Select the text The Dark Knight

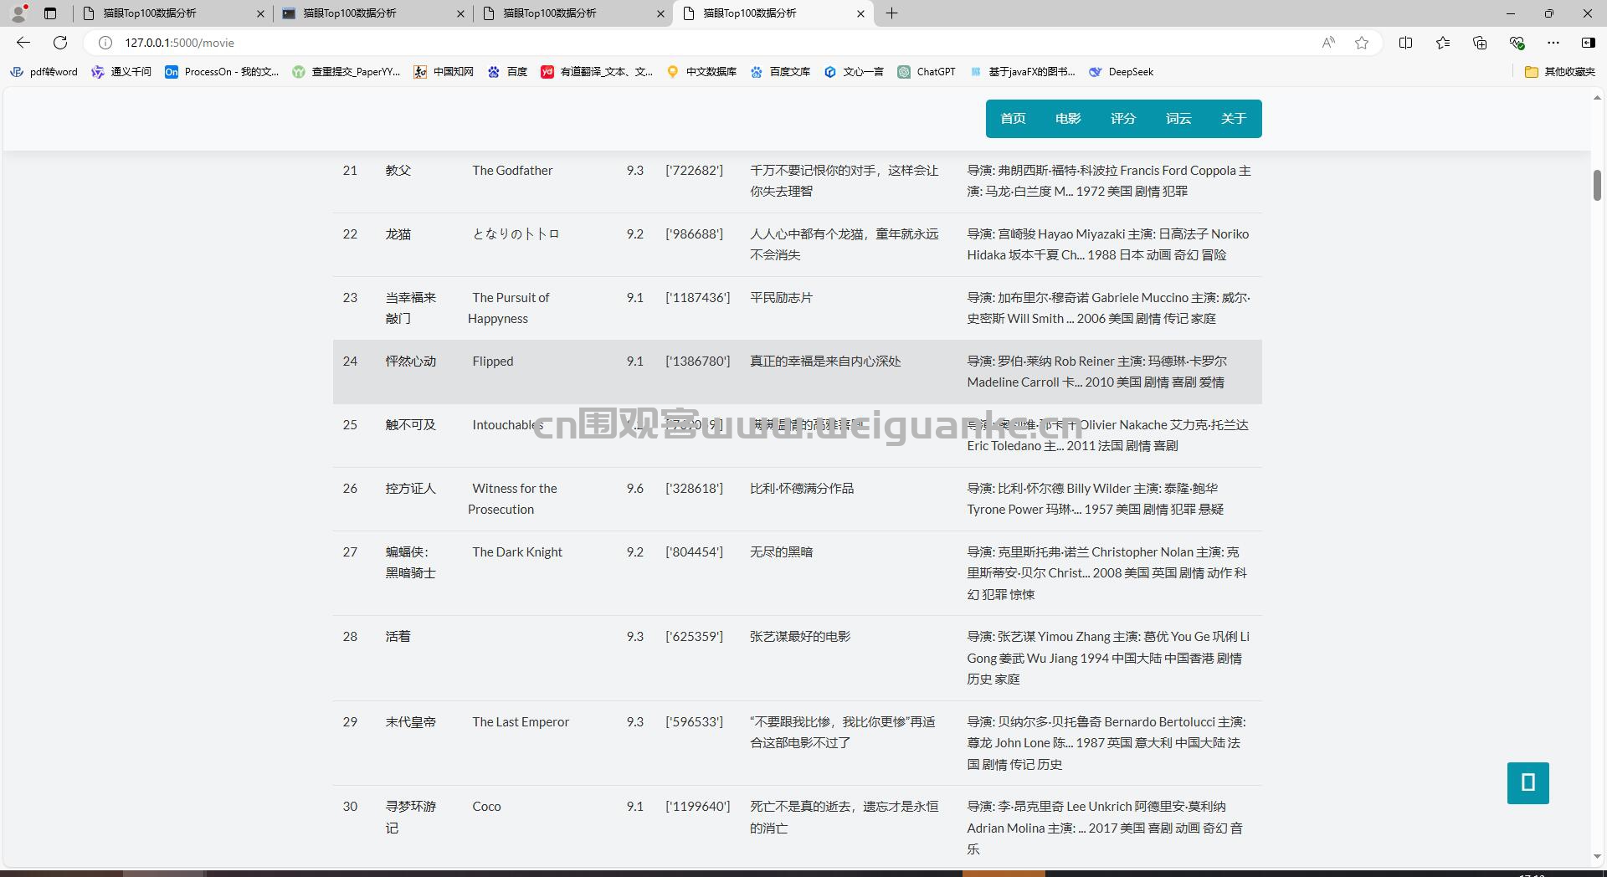[x=517, y=552]
